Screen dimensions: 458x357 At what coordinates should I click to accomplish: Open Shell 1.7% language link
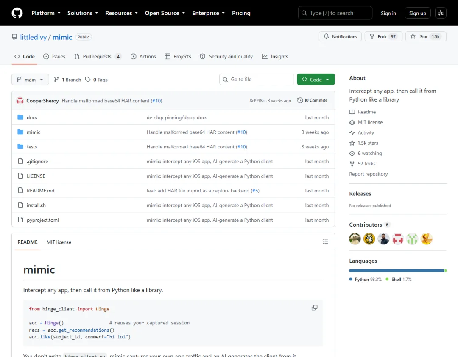(x=398, y=280)
